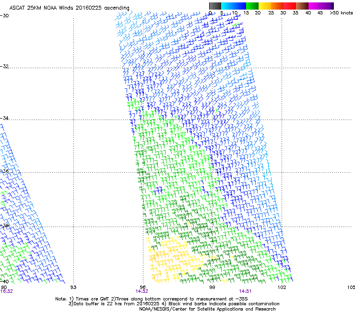
Task: Click the purple time stamp '16:32'
Action: point(6,291)
